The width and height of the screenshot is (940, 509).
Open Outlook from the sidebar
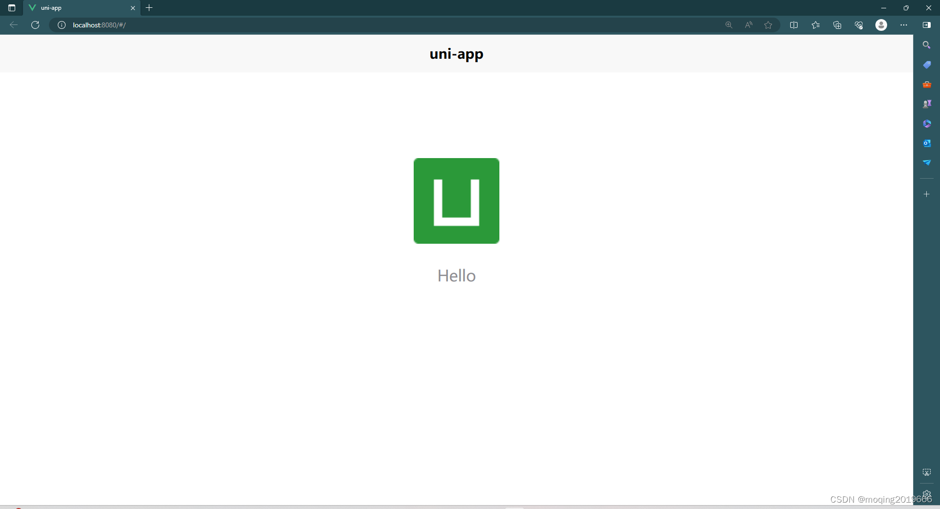click(927, 143)
